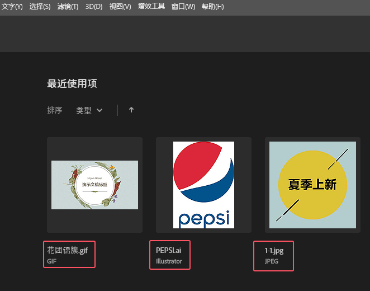Open the 增效工具 menu
Screen dimensions: 370x291
pyautogui.click(x=151, y=6)
